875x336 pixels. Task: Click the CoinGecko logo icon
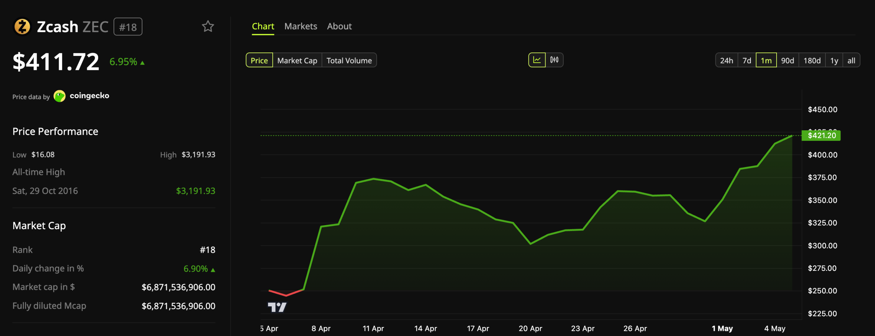click(59, 96)
